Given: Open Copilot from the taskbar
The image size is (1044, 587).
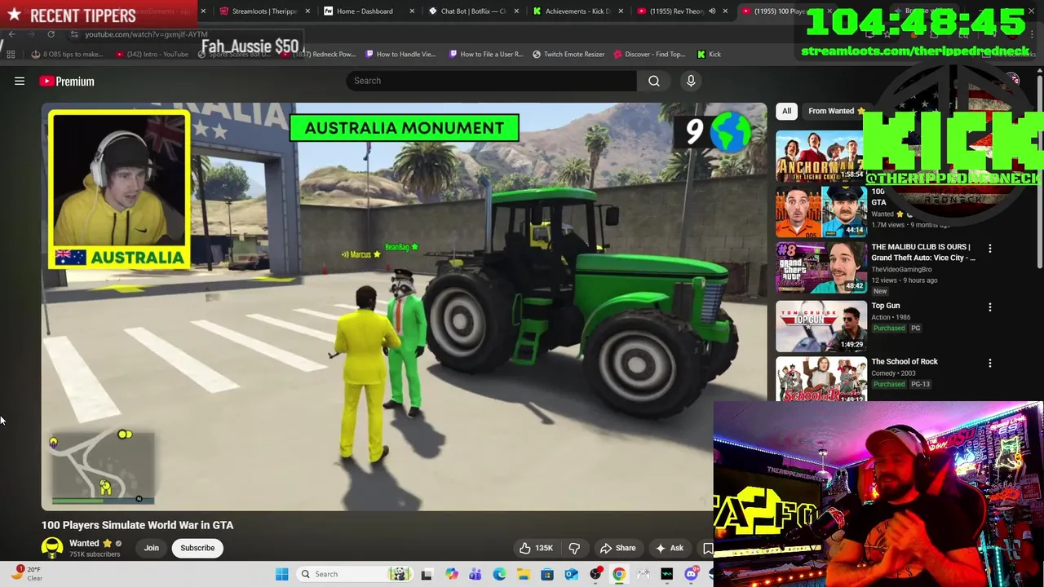Looking at the screenshot, I should click(451, 574).
